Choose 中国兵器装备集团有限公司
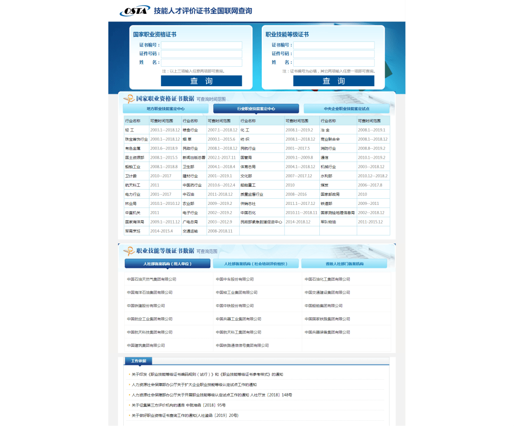The height and width of the screenshot is (426, 514). [327, 332]
